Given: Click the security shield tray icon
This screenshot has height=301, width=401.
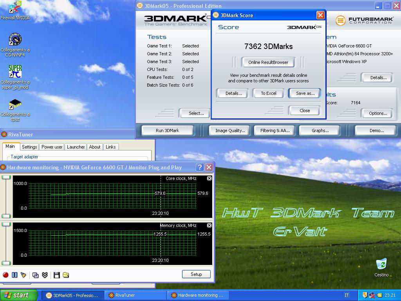Looking at the screenshot, I should pos(365,295).
